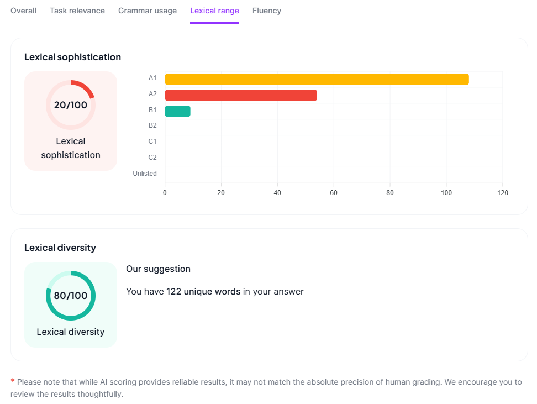The image size is (537, 404).
Task: Click the "122 unique words" bold text
Action: coord(203,291)
